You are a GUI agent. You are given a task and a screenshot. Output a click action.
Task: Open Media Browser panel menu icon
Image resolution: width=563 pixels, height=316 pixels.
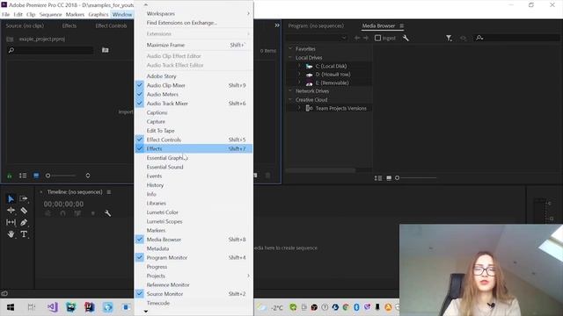(x=402, y=25)
